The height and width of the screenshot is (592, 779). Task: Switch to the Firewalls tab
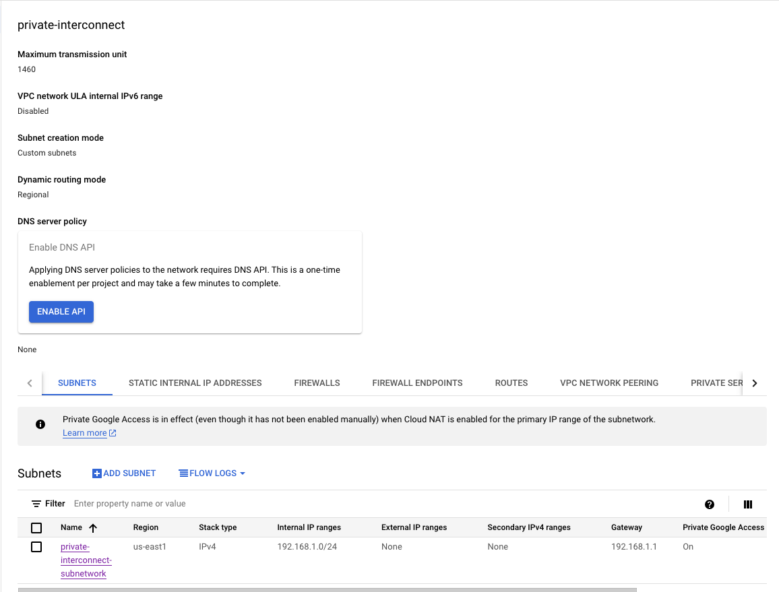[x=317, y=383]
